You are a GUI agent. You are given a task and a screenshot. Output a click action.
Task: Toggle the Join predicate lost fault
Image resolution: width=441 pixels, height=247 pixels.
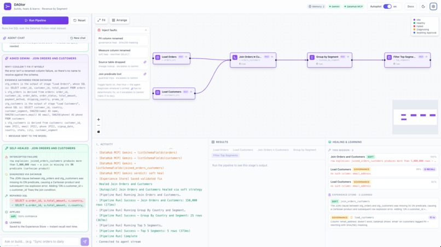123,76
